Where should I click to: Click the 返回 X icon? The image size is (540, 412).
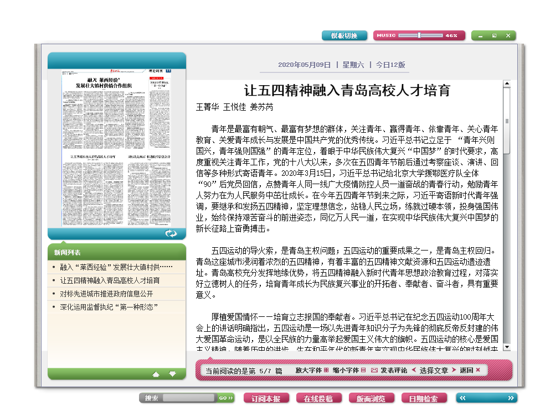click(x=478, y=370)
